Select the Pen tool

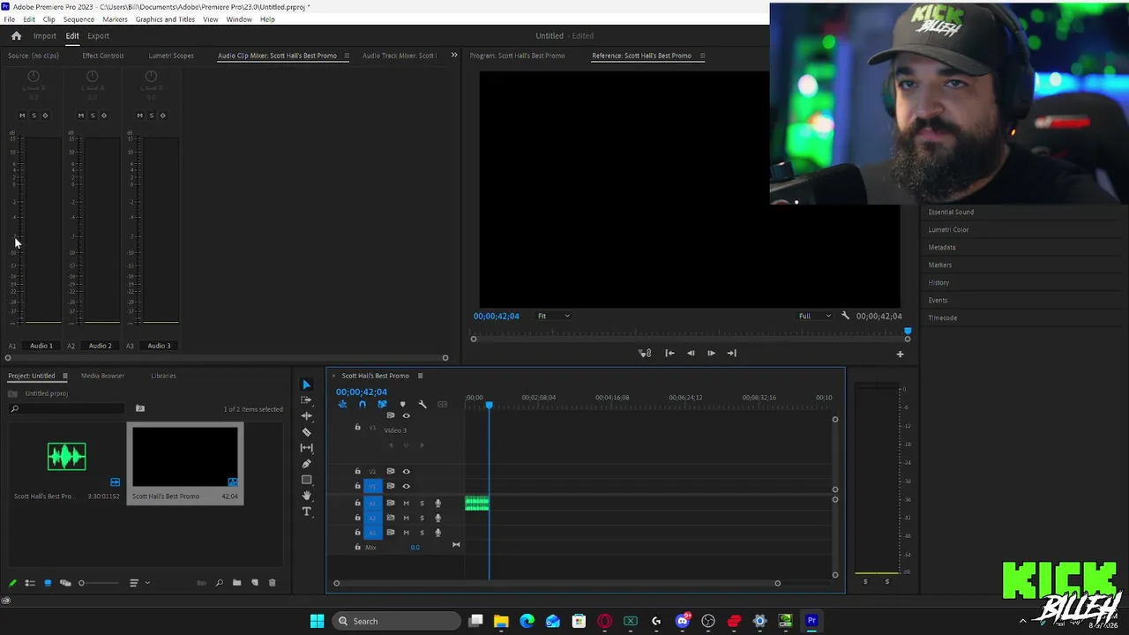306,464
